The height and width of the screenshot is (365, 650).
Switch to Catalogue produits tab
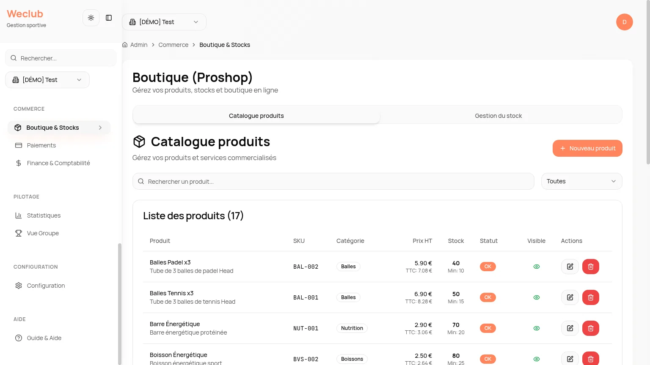(256, 116)
